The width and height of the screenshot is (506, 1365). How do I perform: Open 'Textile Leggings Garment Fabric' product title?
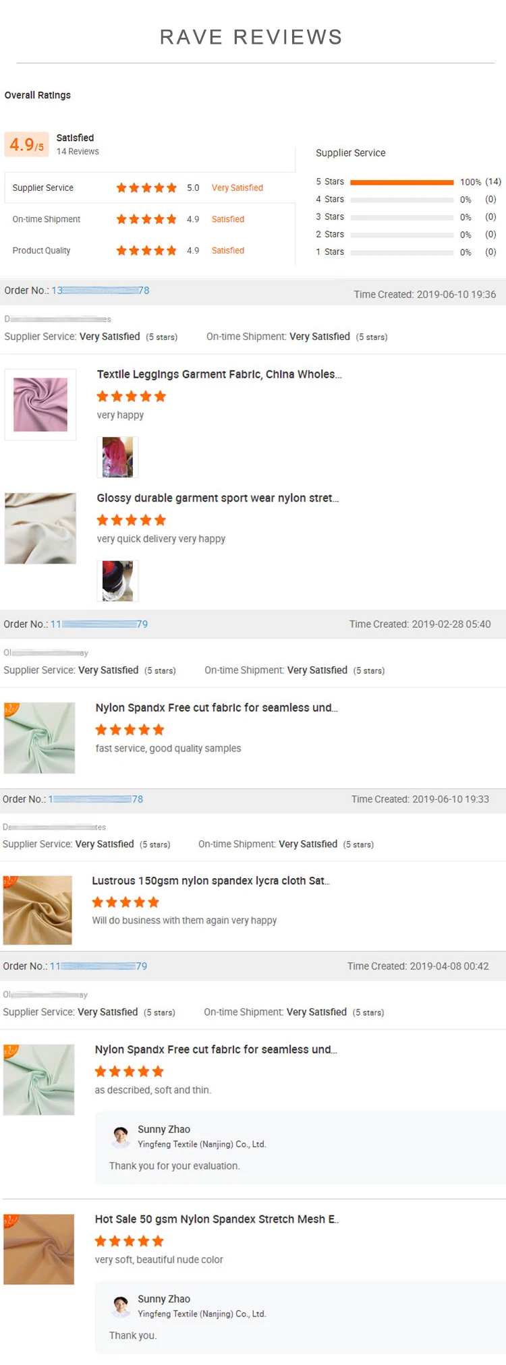219,374
